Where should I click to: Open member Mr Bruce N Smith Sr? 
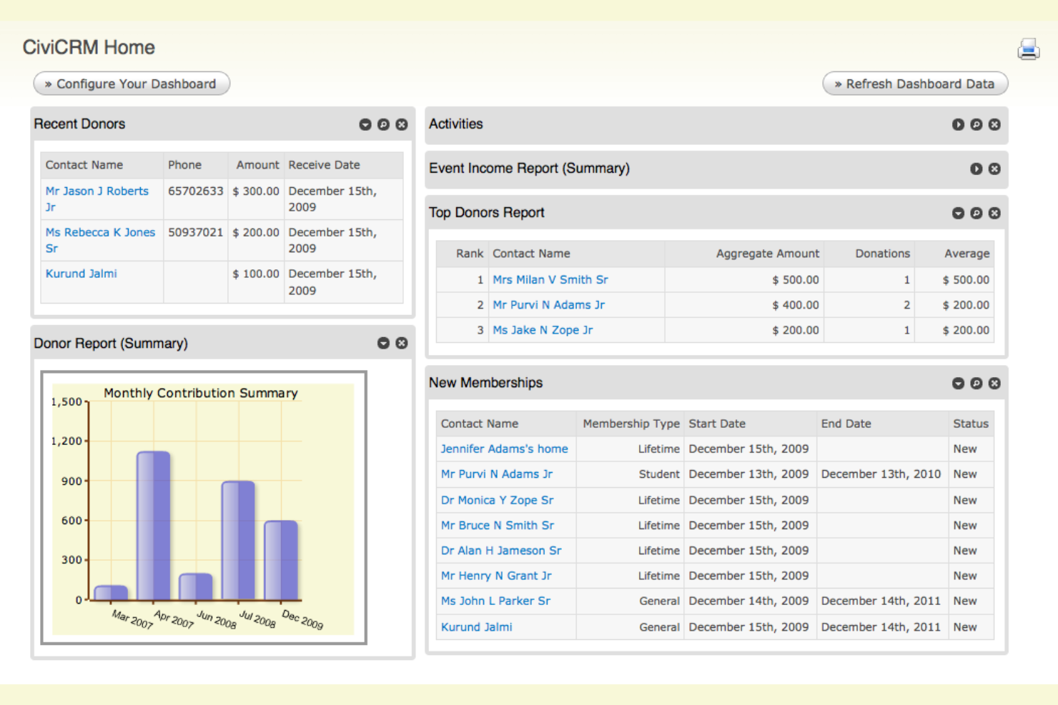point(497,525)
